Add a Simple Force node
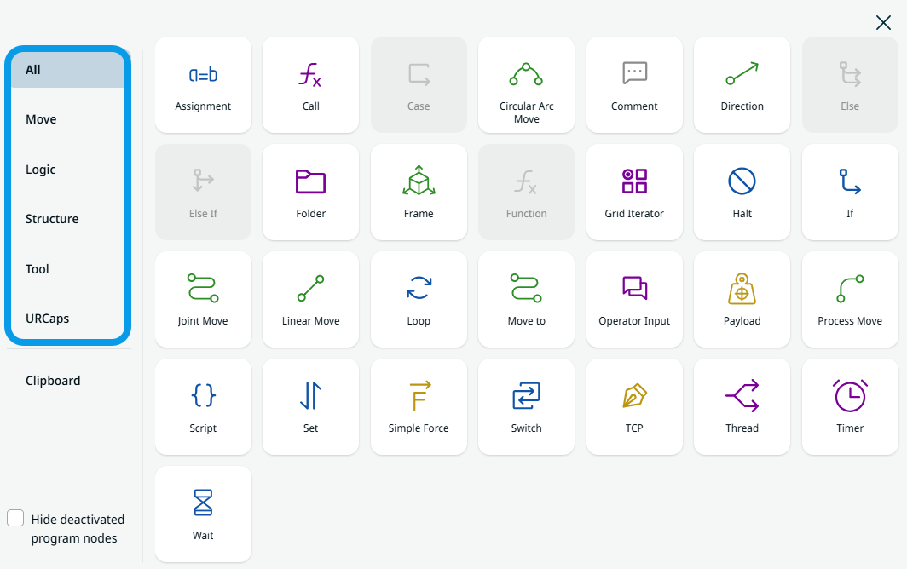Screen dimensions: 907x569 [x=419, y=407]
